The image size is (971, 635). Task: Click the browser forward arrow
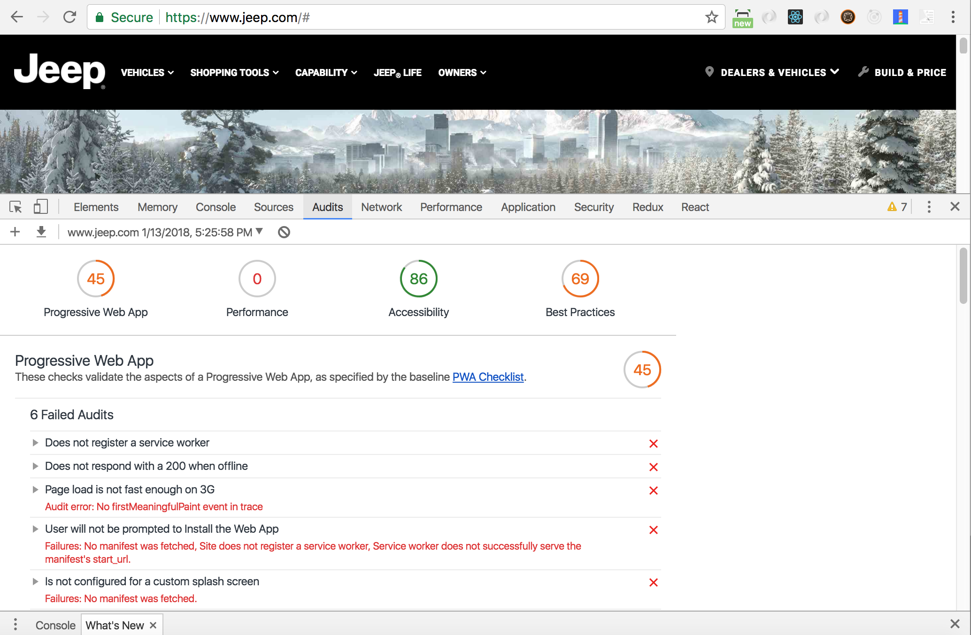(x=43, y=17)
